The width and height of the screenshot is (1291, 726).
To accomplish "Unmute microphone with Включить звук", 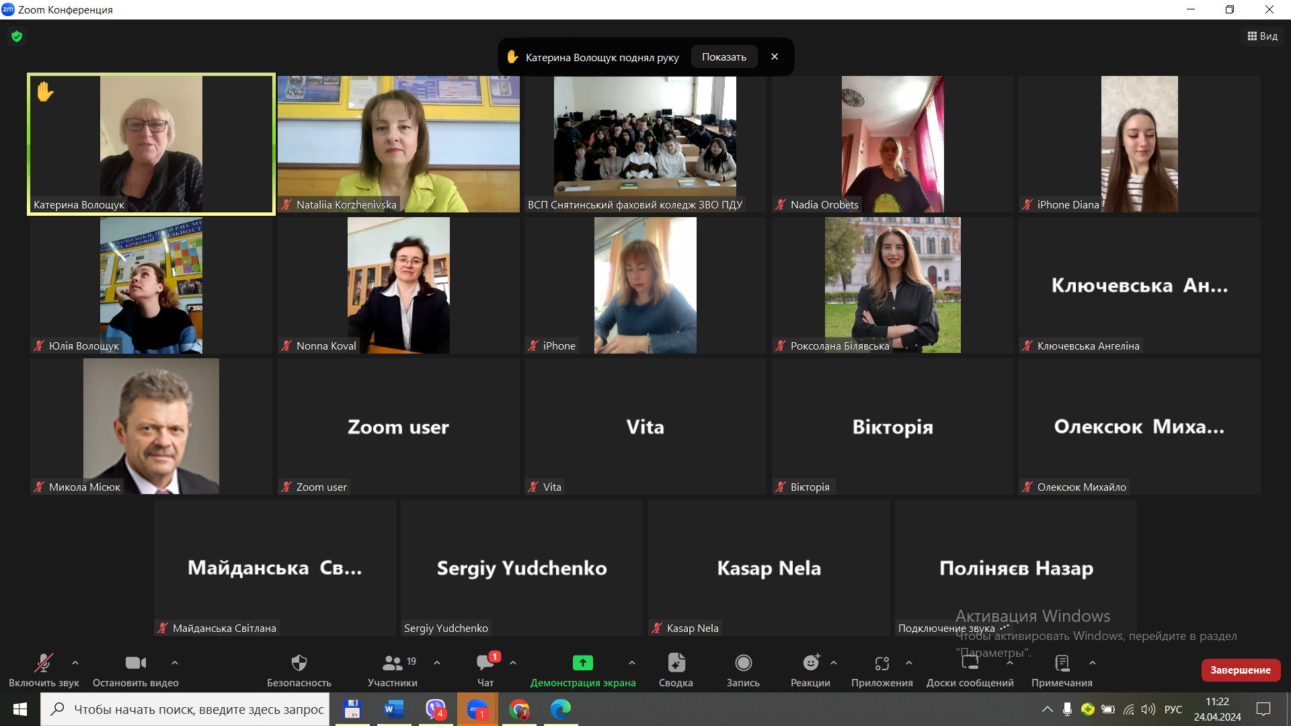I will pos(44,663).
